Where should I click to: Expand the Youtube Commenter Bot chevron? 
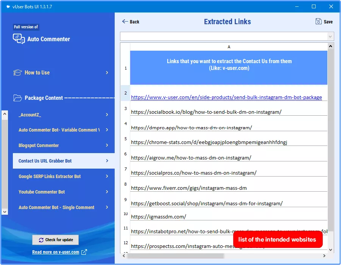107,192
